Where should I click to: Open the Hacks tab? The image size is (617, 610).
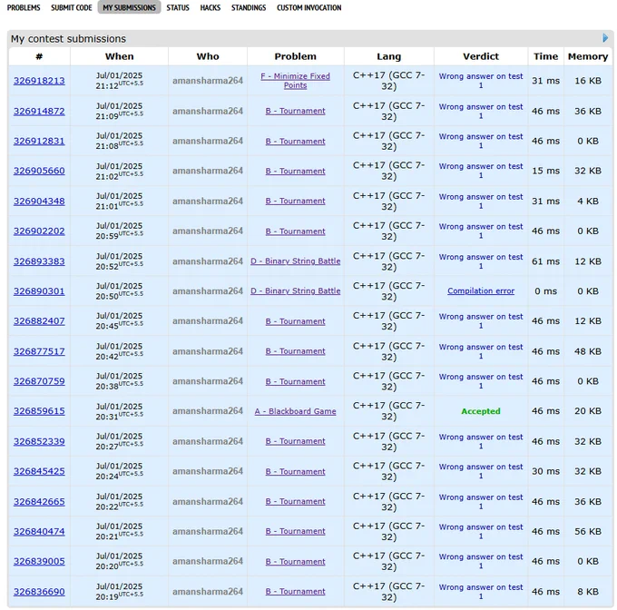[211, 7]
